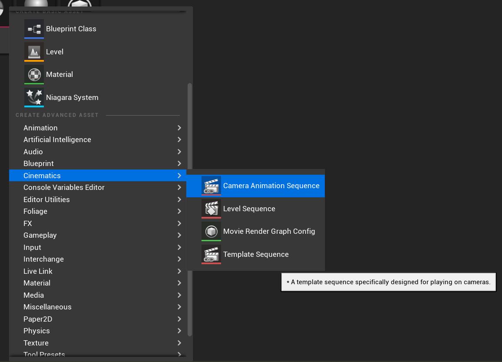Open the Physics submenu arrow

[179, 331]
